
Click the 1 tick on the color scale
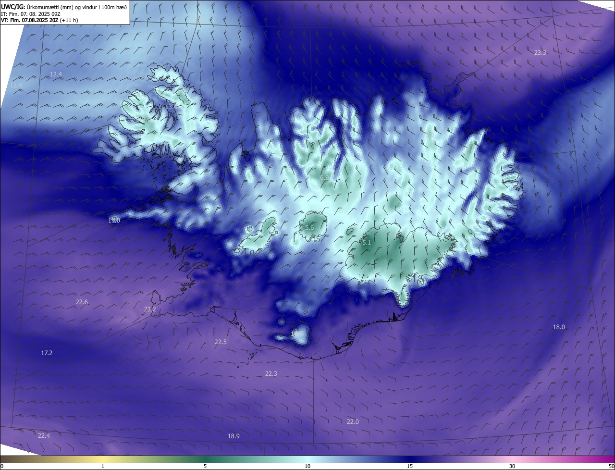tap(103, 466)
